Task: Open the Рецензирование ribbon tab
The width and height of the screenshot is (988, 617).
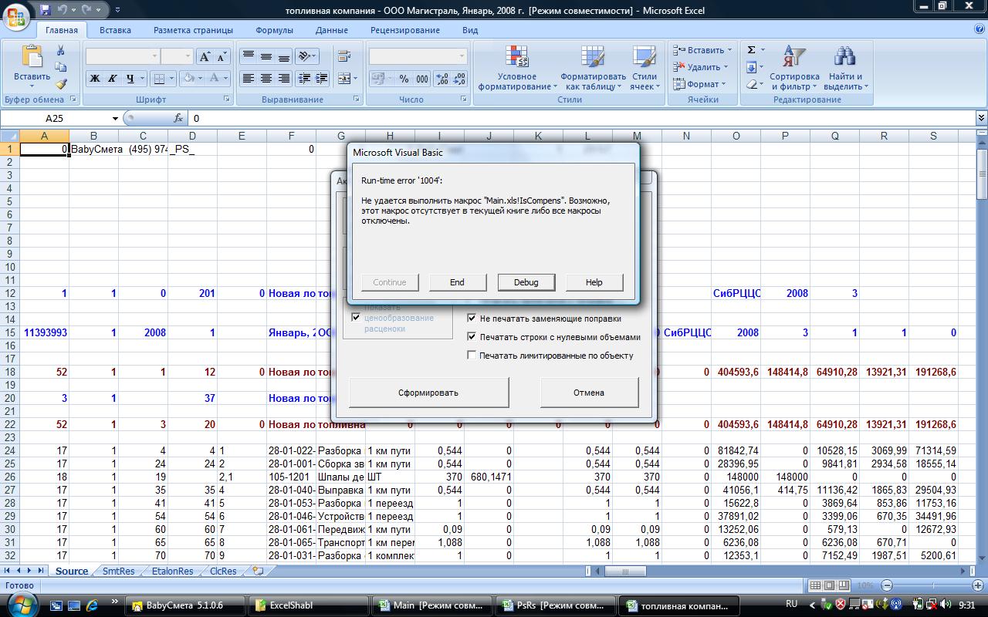Action: 404,30
